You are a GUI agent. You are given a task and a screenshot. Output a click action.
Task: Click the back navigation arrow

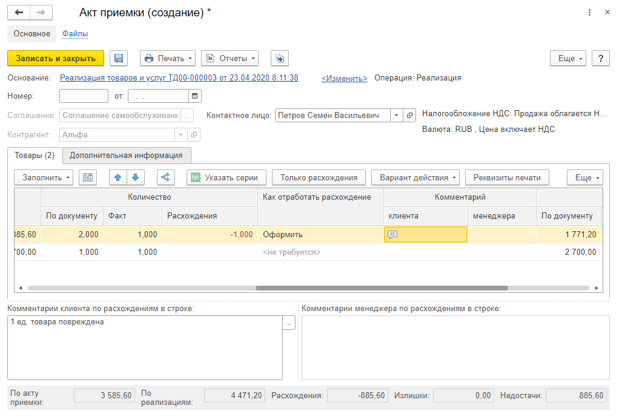click(19, 12)
